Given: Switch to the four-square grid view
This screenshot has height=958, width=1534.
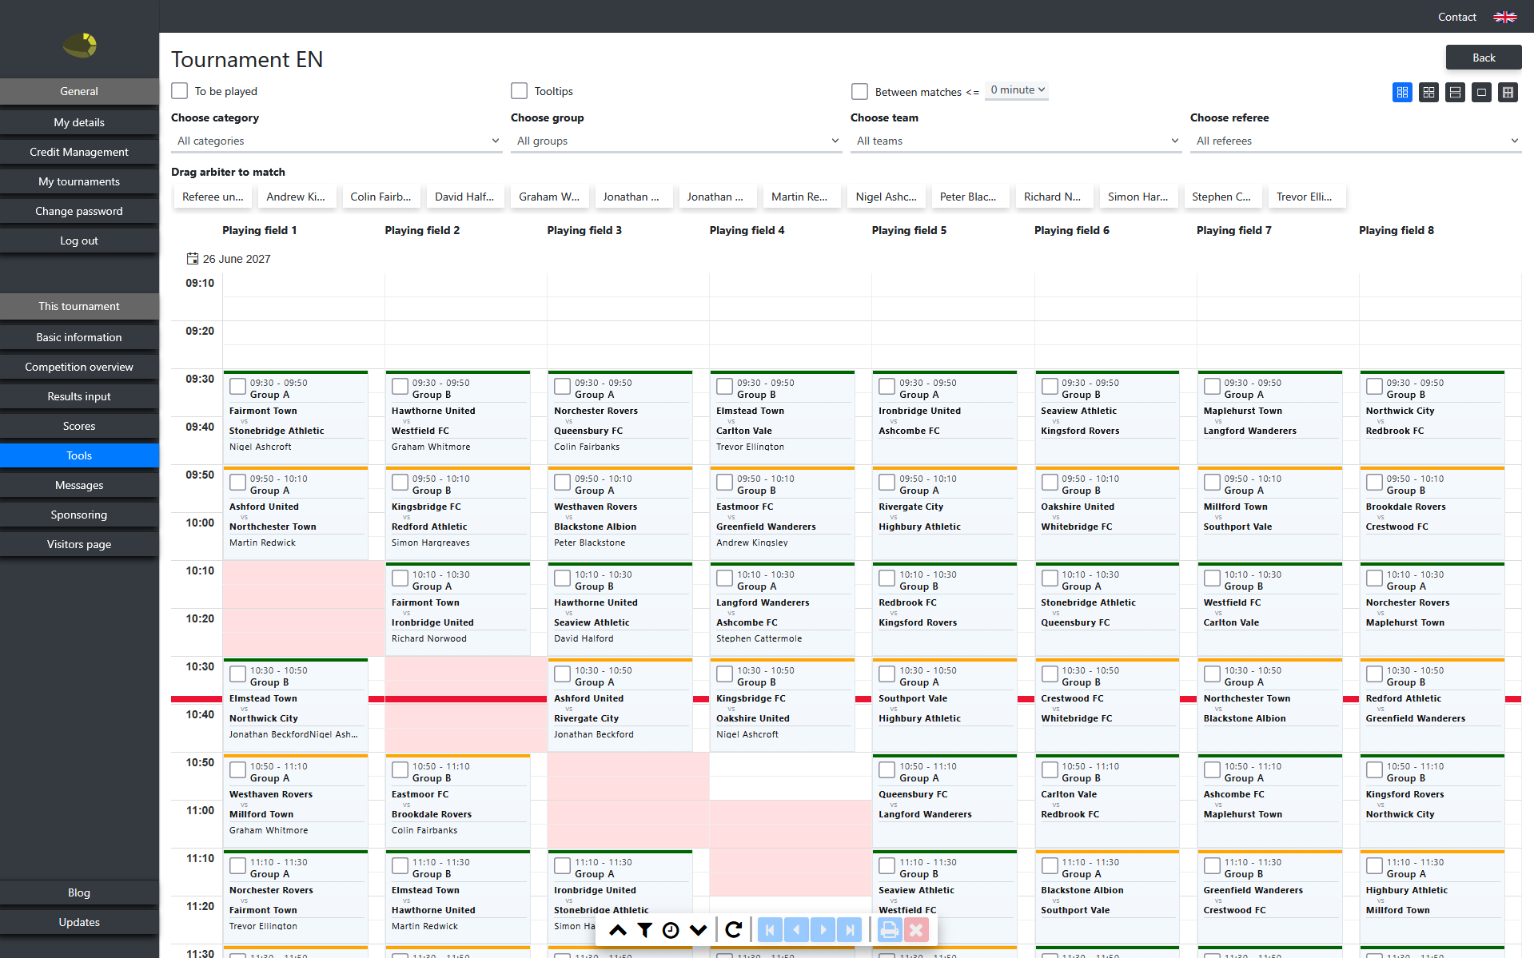Looking at the screenshot, I should [1428, 93].
